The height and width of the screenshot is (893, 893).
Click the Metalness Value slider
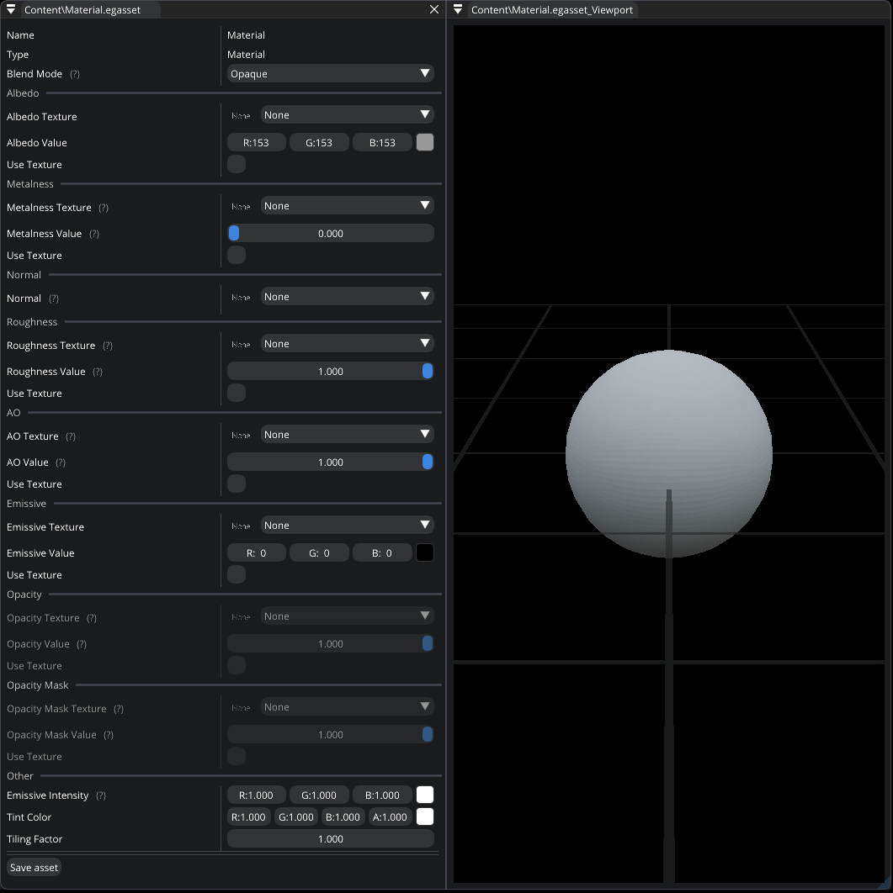331,234
